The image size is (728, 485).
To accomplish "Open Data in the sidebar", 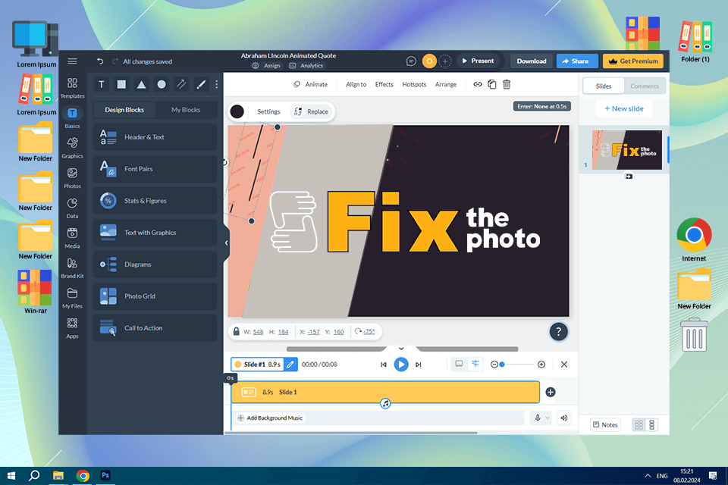I will coord(72,208).
